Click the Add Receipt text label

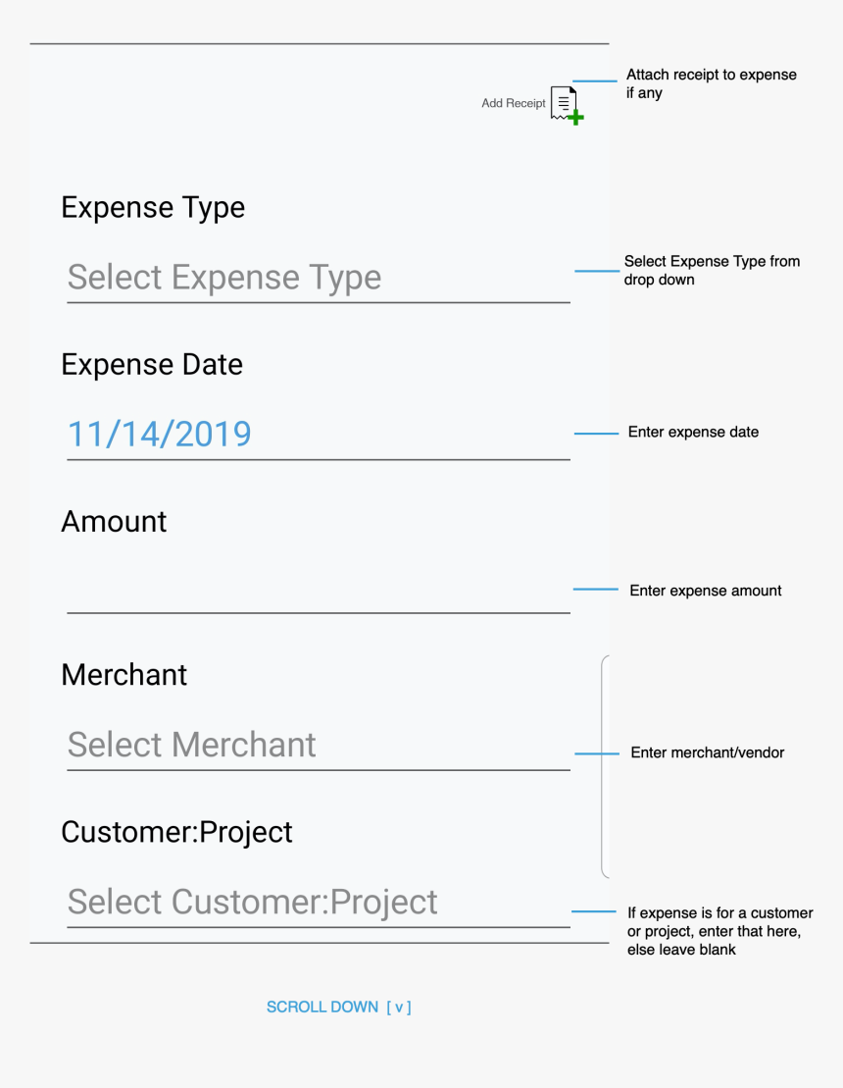(x=514, y=103)
